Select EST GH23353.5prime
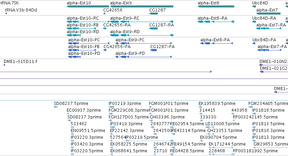Screen dimensions: 288x156 225,131
